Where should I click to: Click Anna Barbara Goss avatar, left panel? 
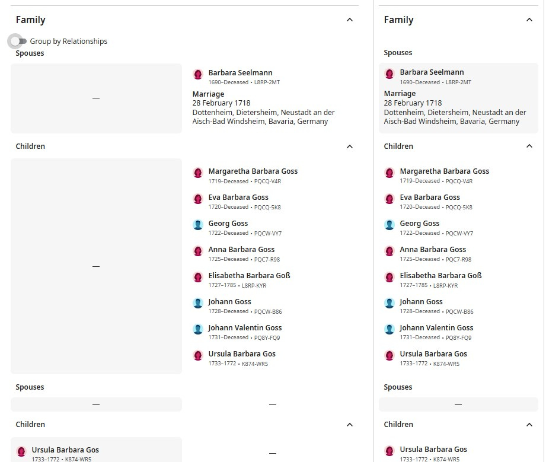(198, 251)
